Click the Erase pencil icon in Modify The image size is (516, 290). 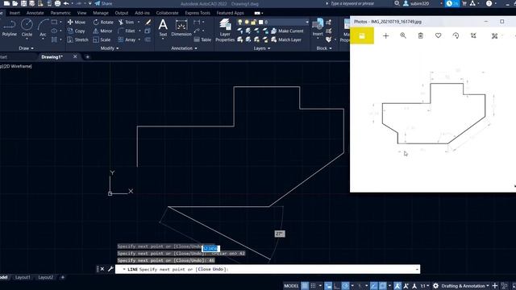click(x=148, y=22)
